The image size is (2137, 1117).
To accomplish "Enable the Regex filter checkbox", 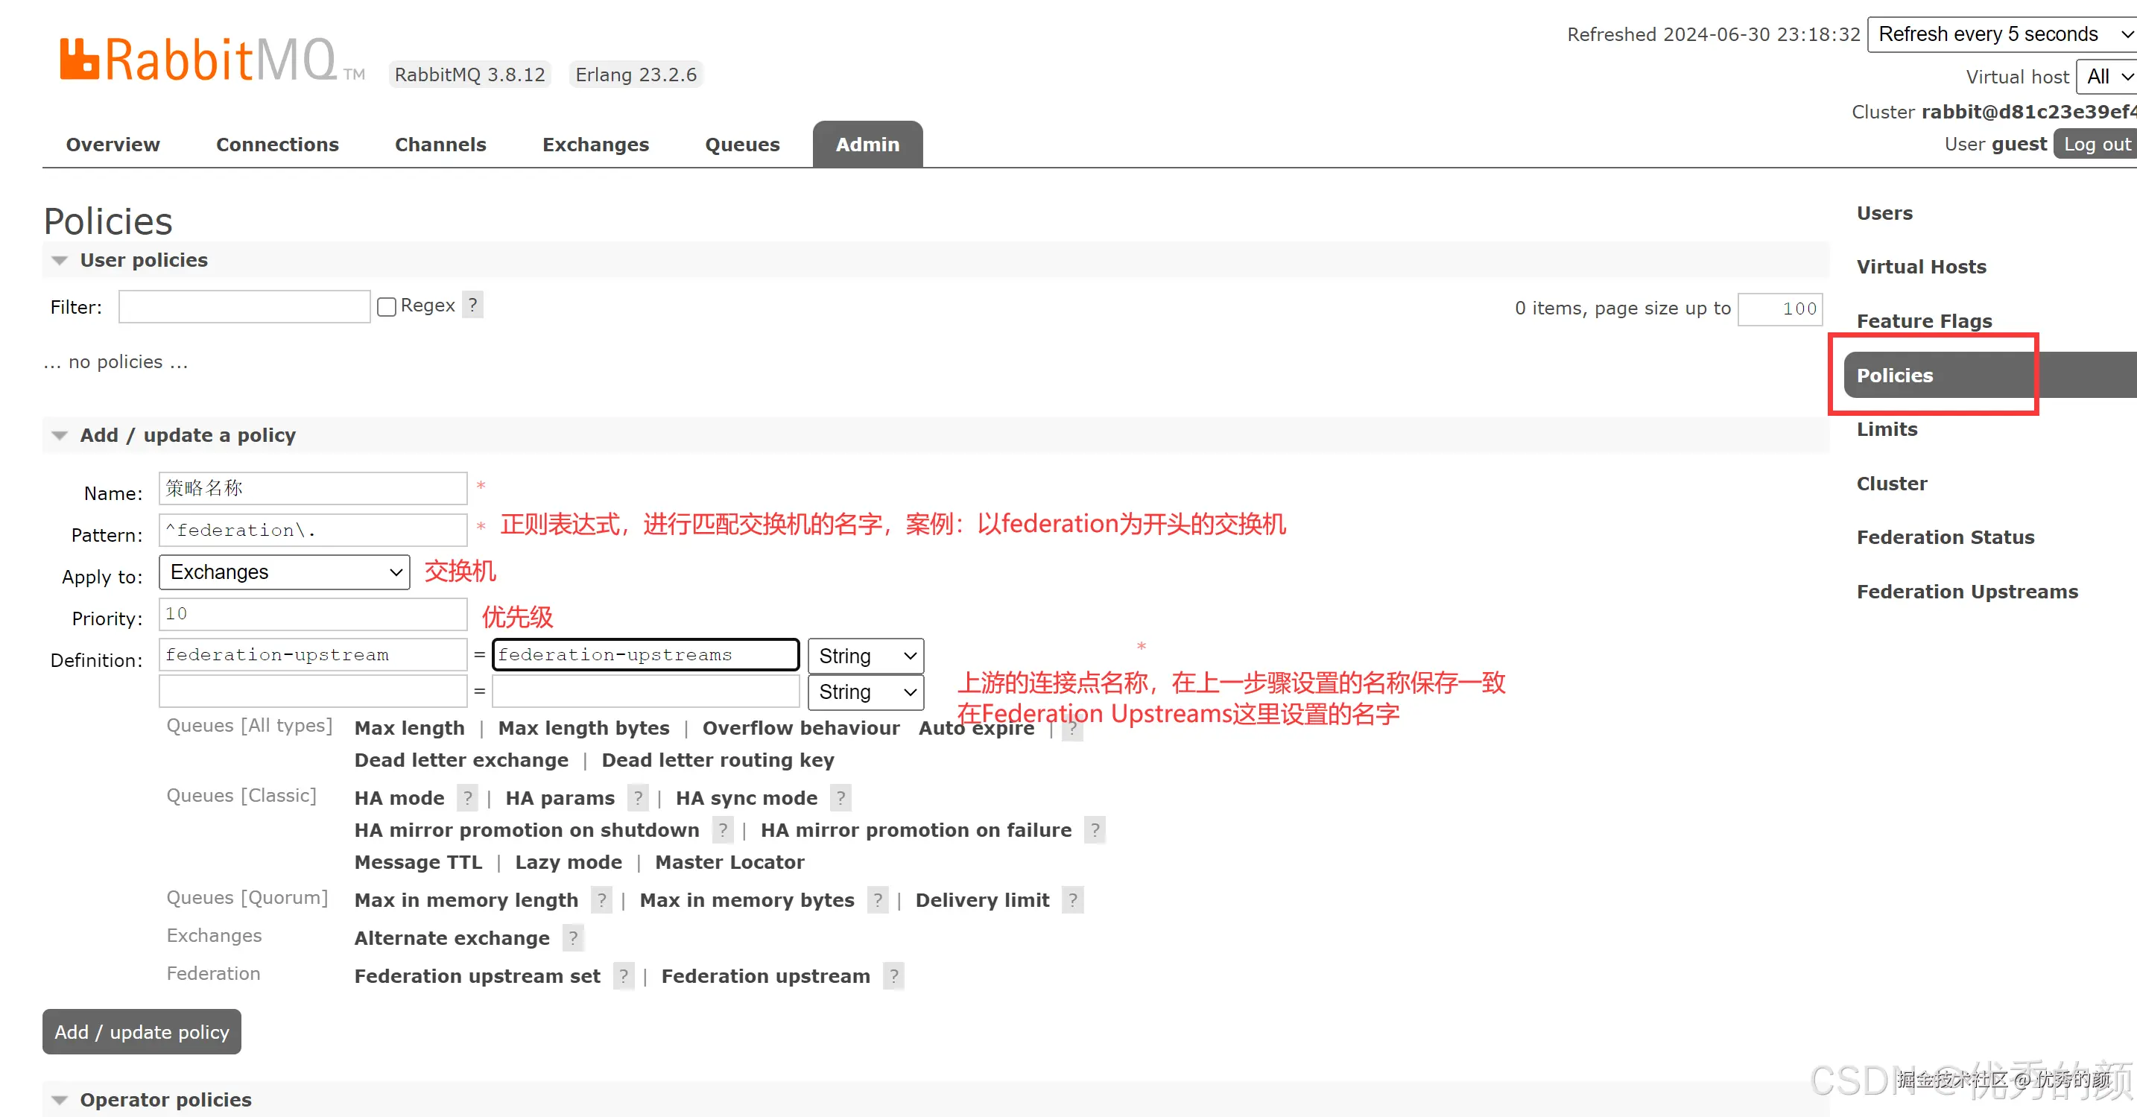I will click(386, 306).
